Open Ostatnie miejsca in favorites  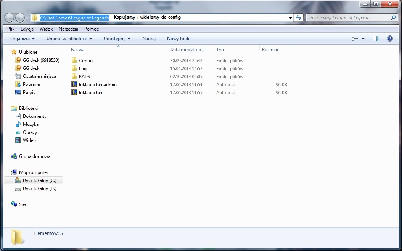pos(39,76)
